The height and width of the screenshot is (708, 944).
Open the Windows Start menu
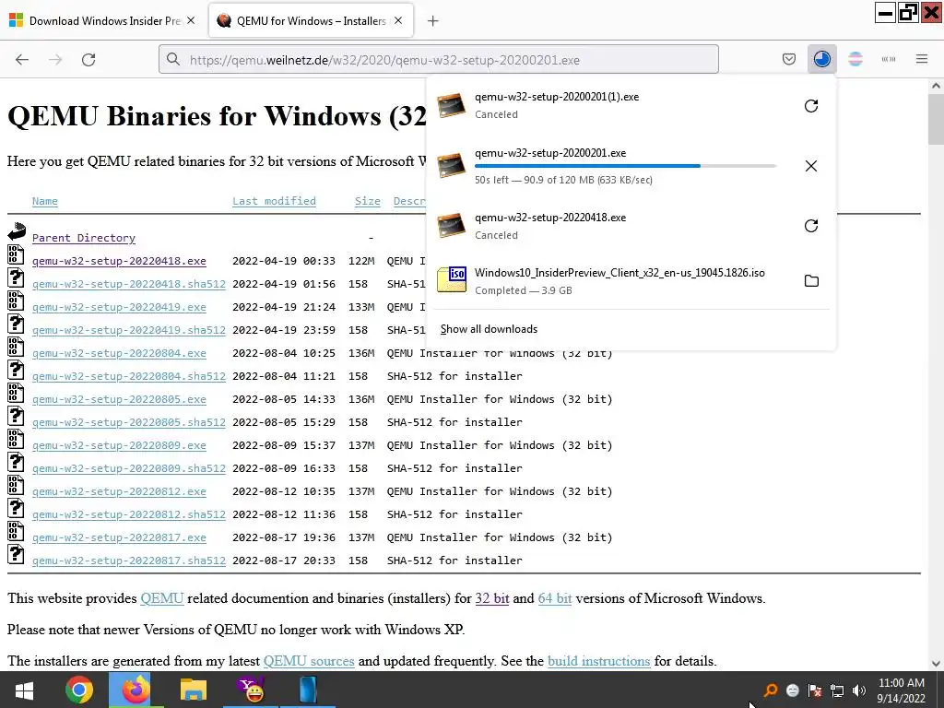[24, 690]
